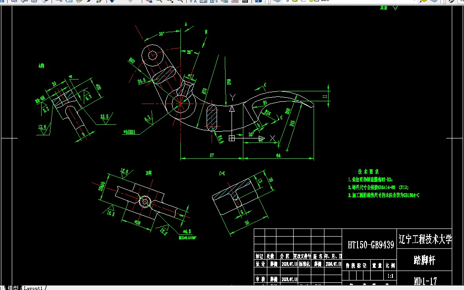Image resolution: width=464 pixels, height=290 pixels.
Task: Click the 比例 title block label
Action: 390,266
